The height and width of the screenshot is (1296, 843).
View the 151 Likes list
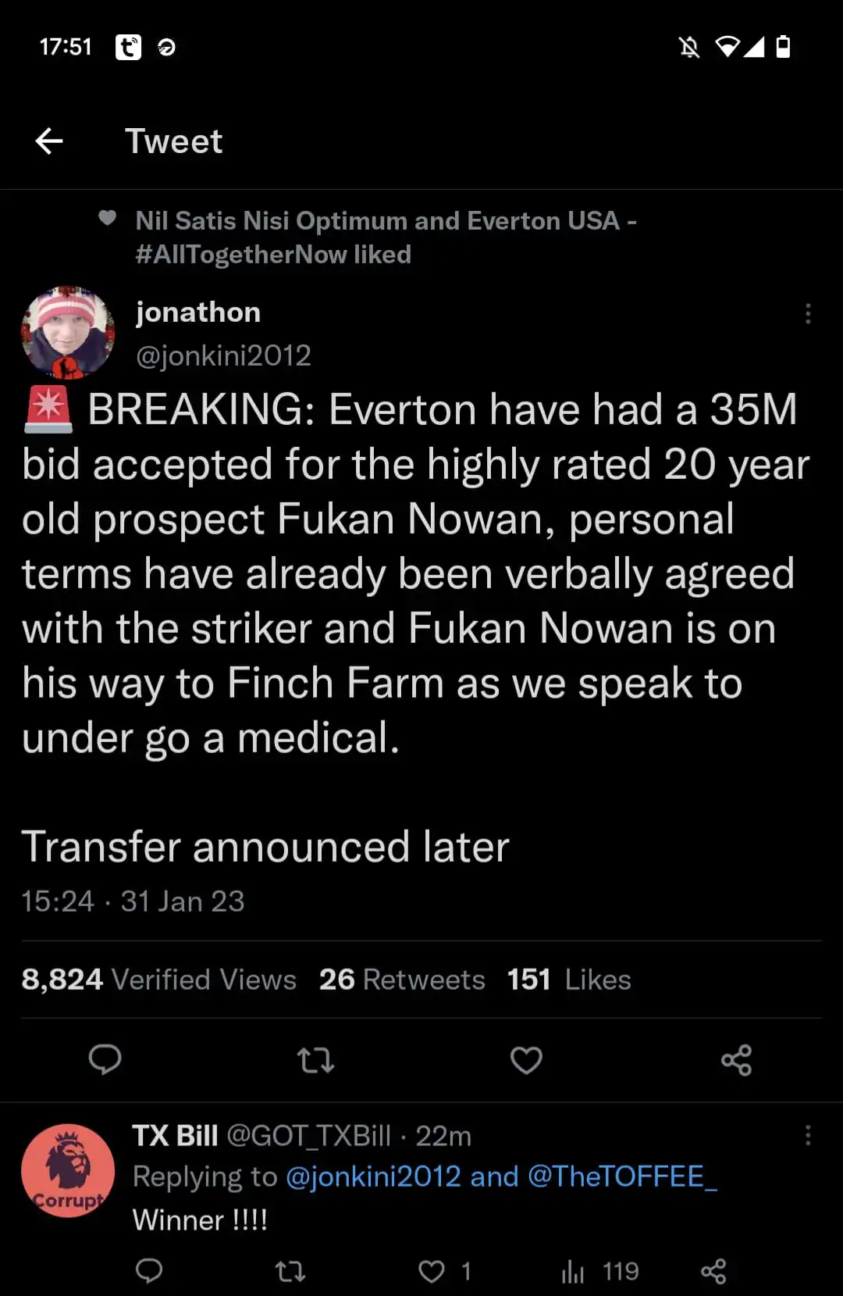pos(569,980)
